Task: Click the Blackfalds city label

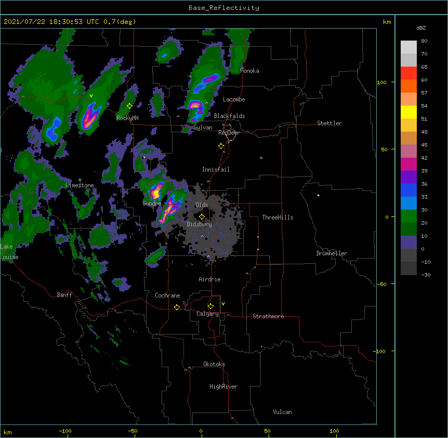Action: click(229, 116)
